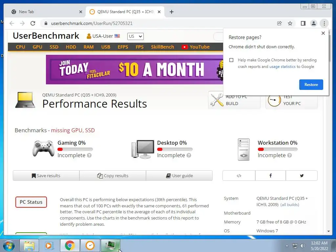
Task: Open the CPU menu item
Action: pos(21,47)
